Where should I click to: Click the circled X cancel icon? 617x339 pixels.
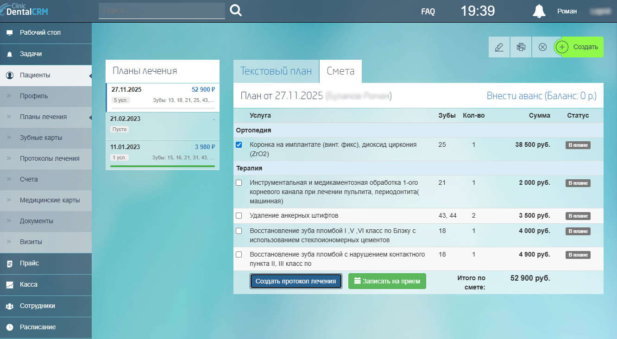[542, 47]
